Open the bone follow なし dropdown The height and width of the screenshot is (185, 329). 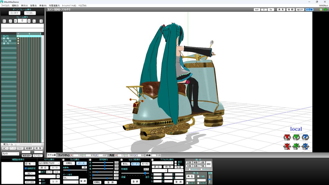pyautogui.click(x=70, y=178)
